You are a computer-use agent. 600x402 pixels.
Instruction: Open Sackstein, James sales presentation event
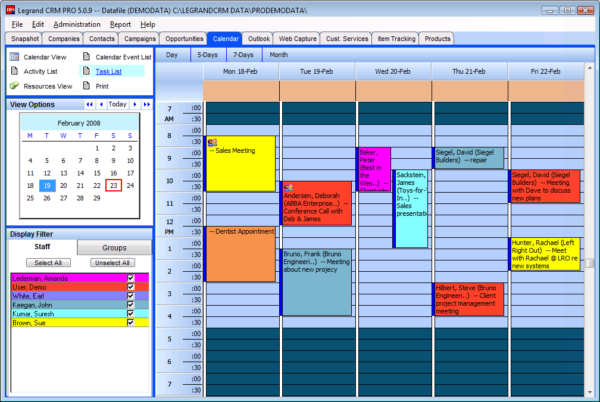[411, 209]
